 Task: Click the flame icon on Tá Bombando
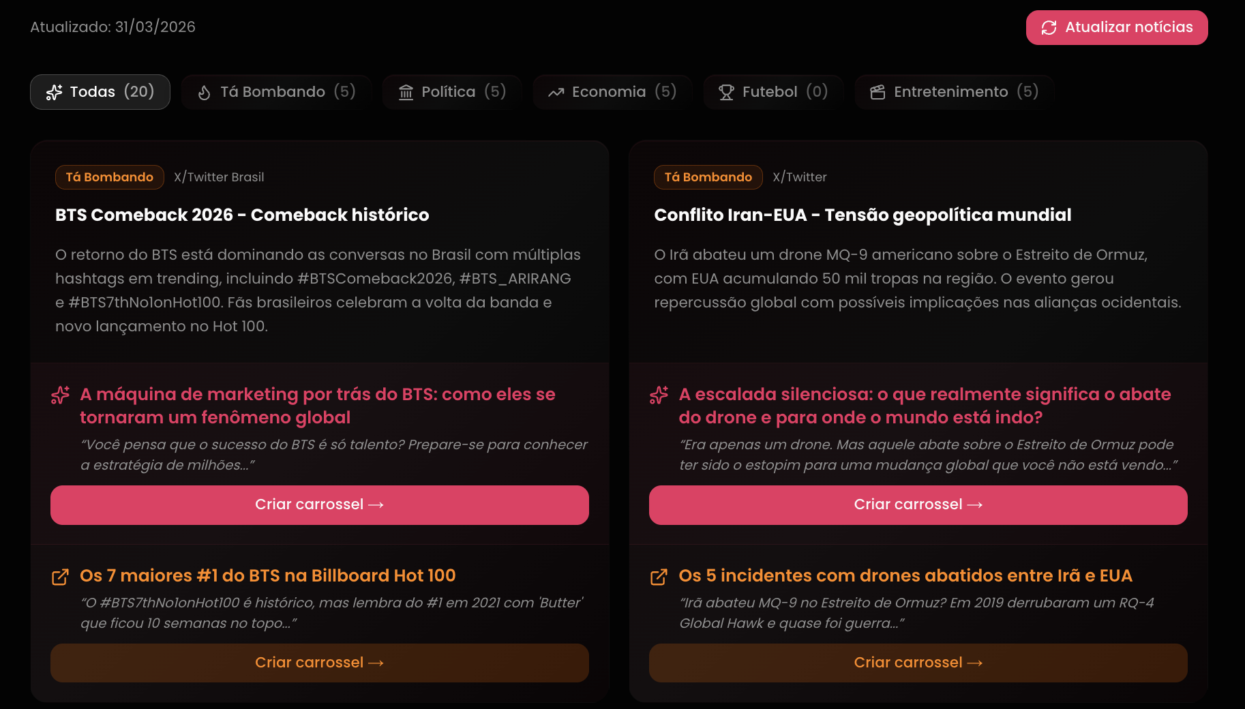[x=204, y=93]
